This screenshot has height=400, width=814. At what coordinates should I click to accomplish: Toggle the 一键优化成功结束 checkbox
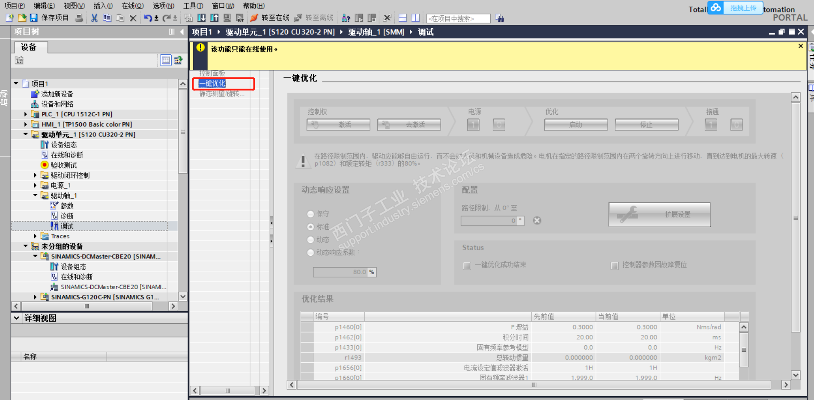467,266
